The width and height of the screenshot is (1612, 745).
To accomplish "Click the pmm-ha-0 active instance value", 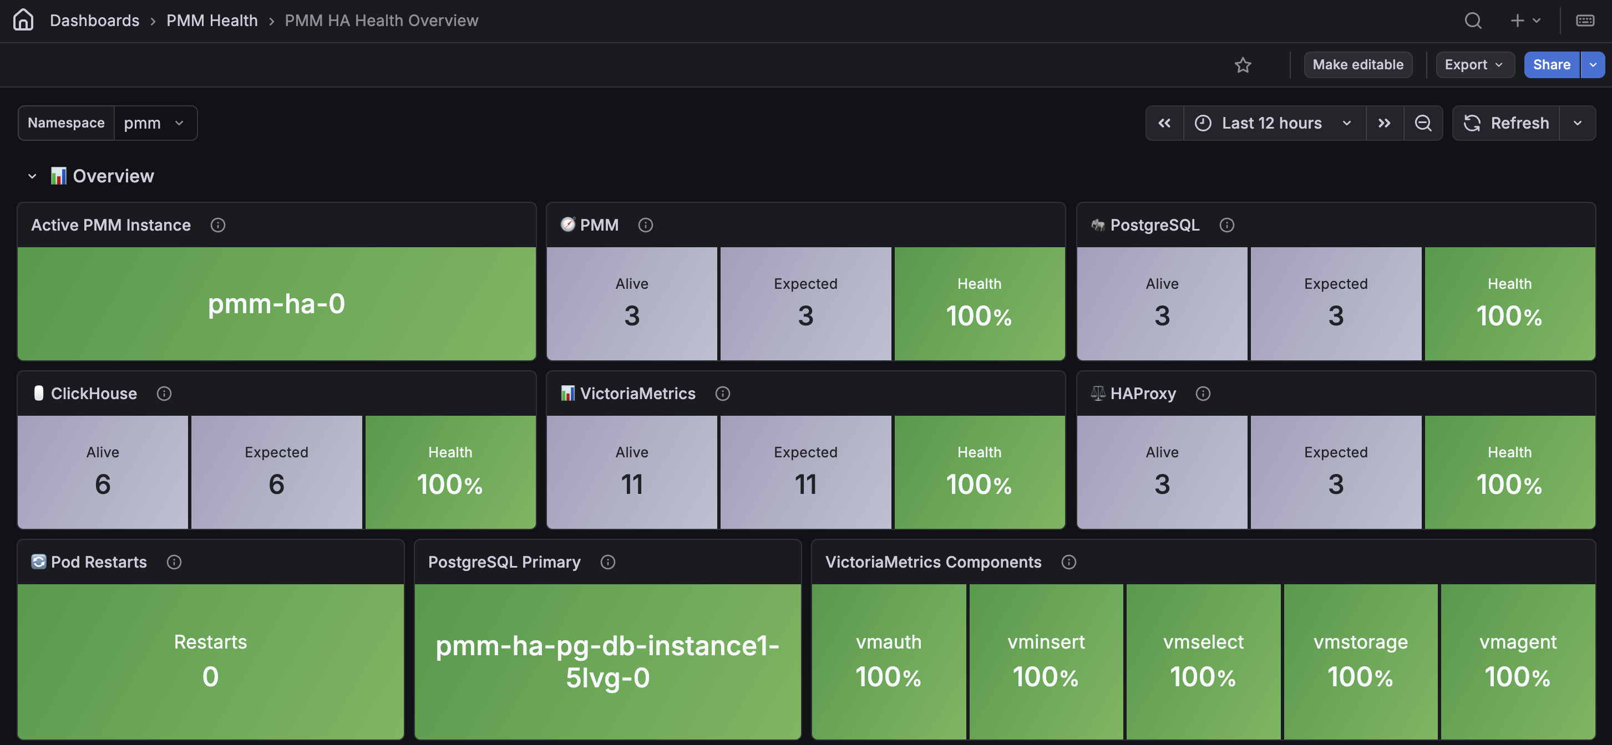I will pos(277,303).
